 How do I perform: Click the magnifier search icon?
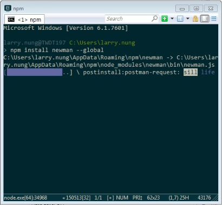point(155,18)
